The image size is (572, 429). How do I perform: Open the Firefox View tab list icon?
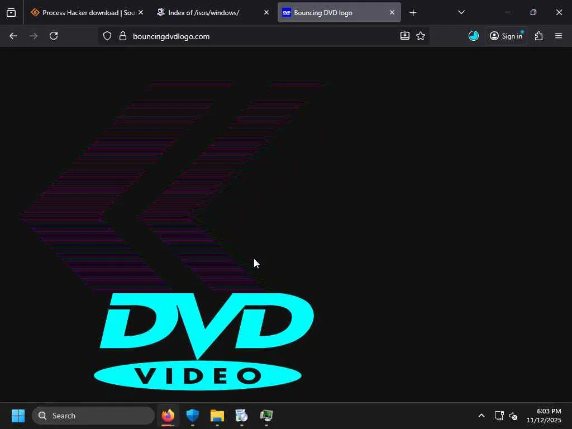click(x=11, y=13)
